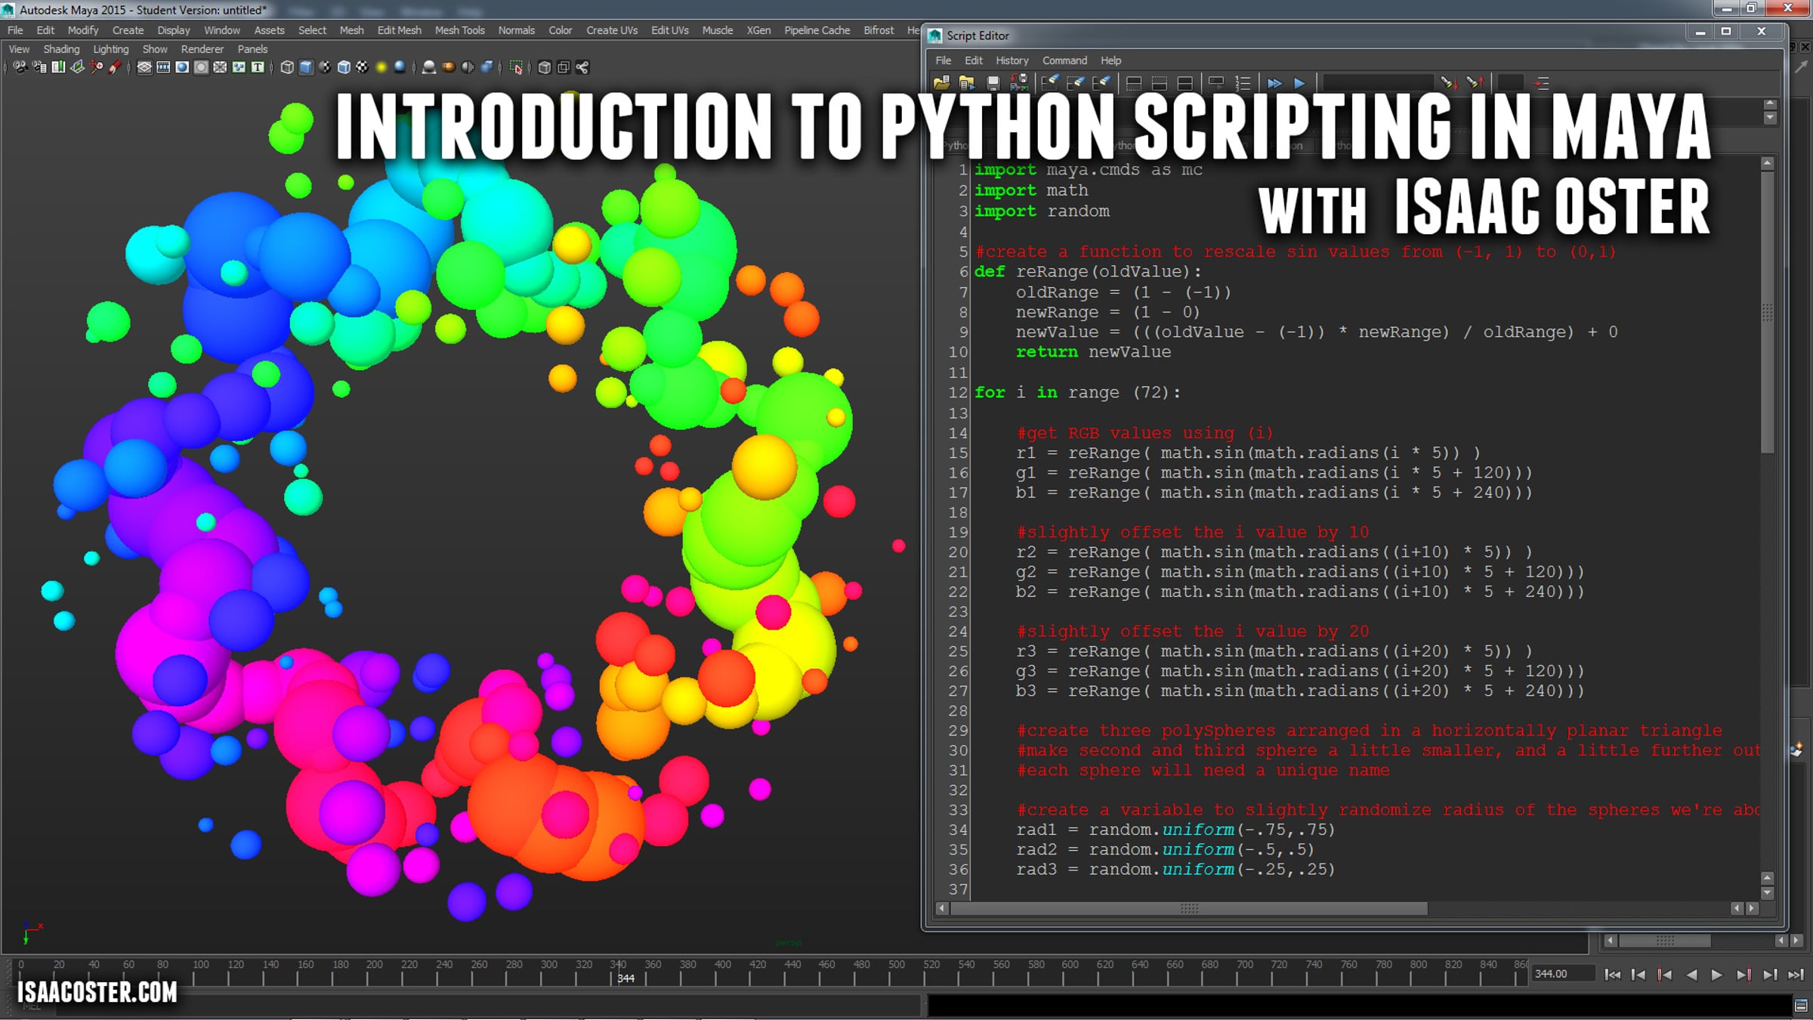
Task: Toggle Echo All Commands in Script Editor
Action: [1216, 83]
